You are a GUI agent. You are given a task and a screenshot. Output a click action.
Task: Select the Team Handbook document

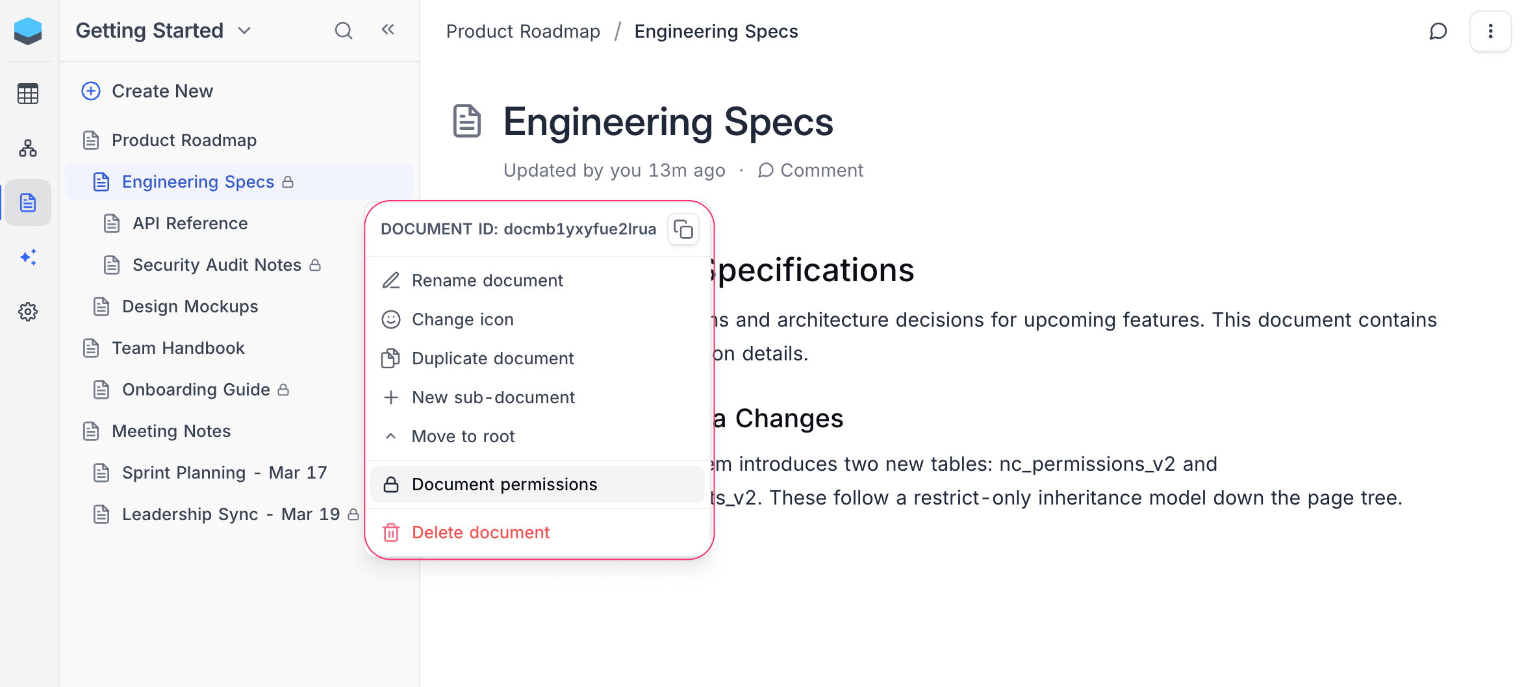[x=180, y=347]
